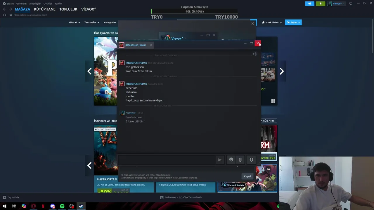Open Sepet shopping cart
Screen dimensions: 374x210
click(293, 22)
